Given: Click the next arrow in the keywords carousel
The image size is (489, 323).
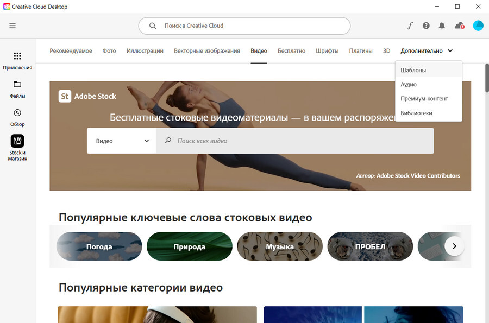Looking at the screenshot, I should (x=454, y=246).
